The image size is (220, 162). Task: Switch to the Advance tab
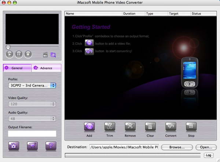(46, 68)
